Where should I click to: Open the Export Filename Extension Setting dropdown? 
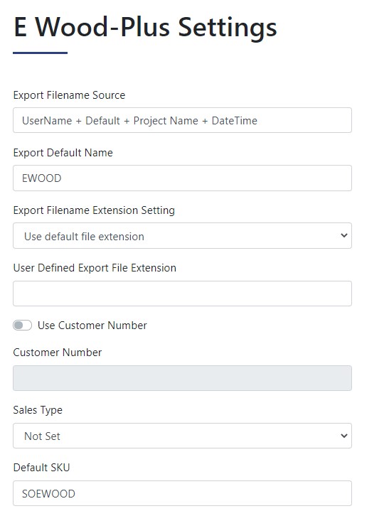pyautogui.click(x=182, y=236)
